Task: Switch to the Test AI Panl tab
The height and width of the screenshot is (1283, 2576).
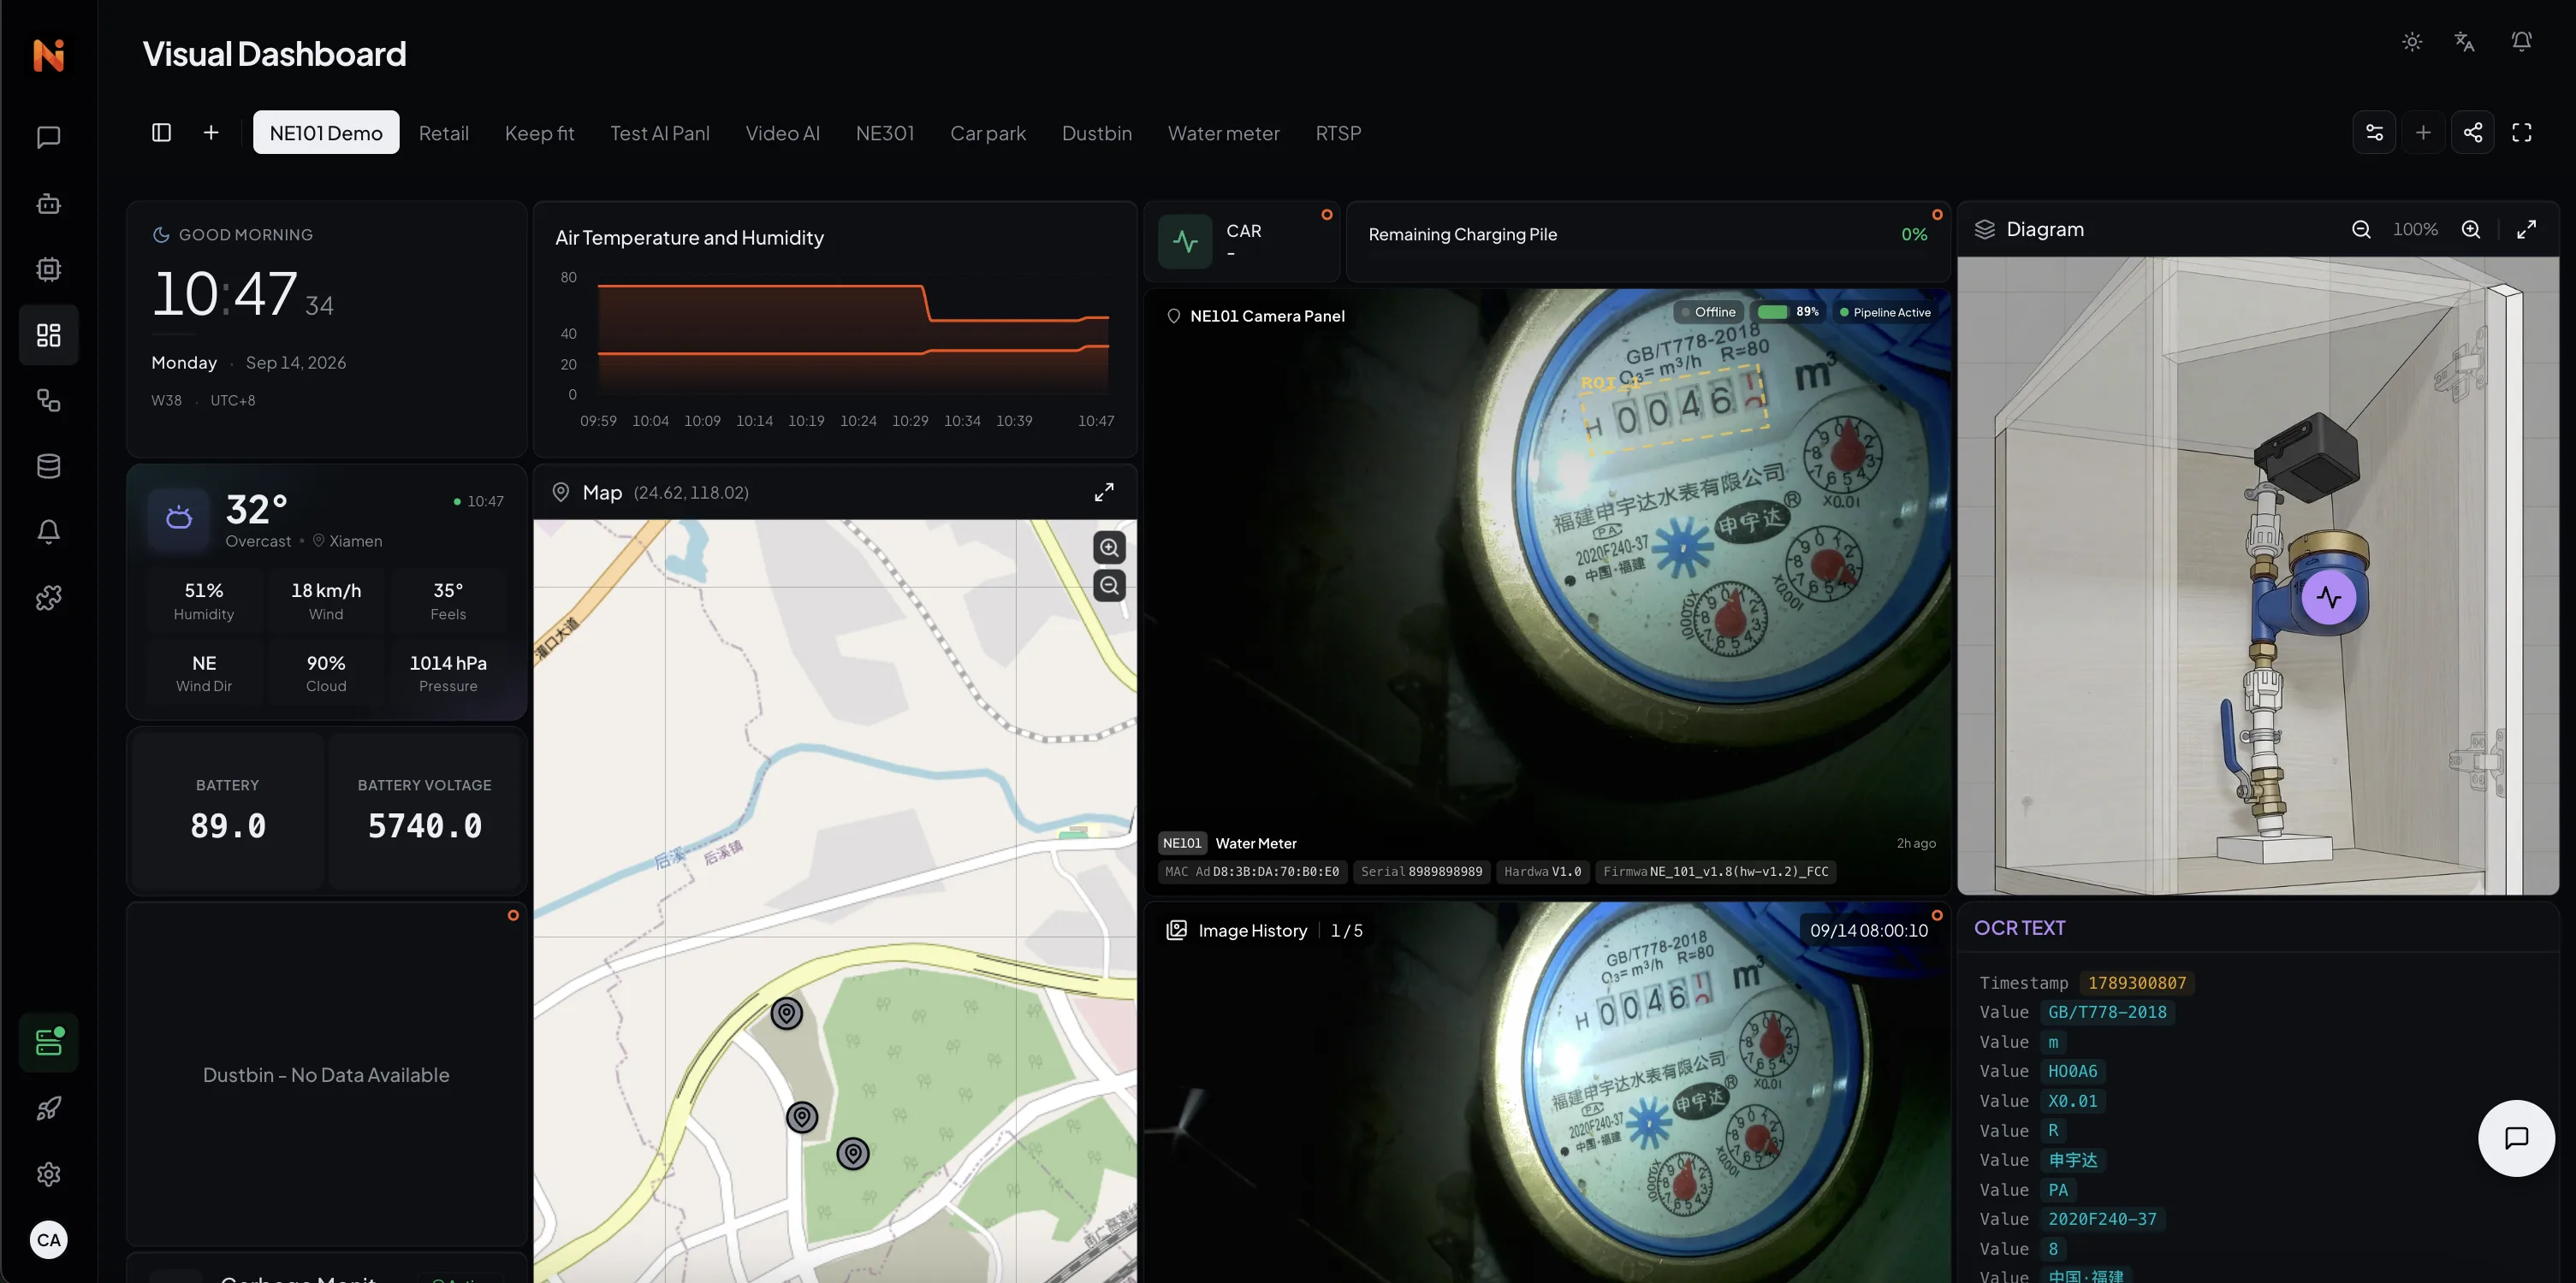Action: 660,132
